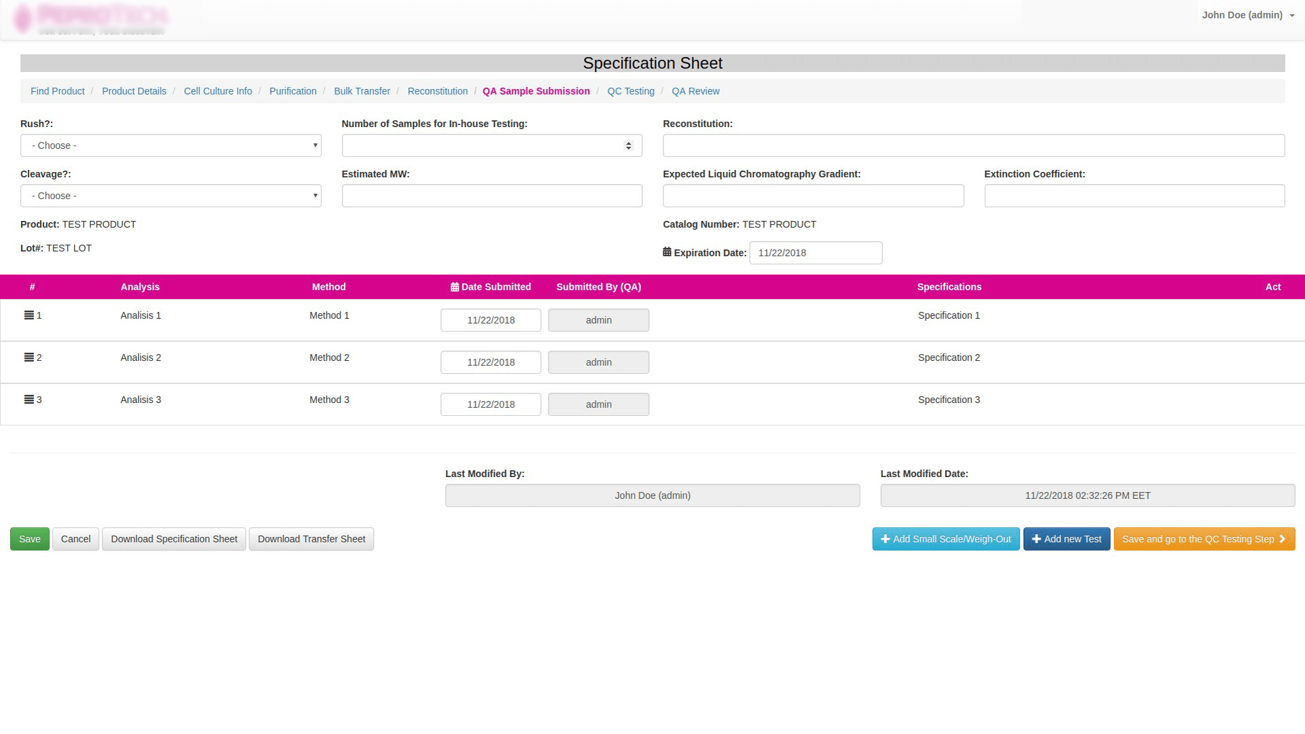Go to QC Testing breadcrumb tab

630,91
